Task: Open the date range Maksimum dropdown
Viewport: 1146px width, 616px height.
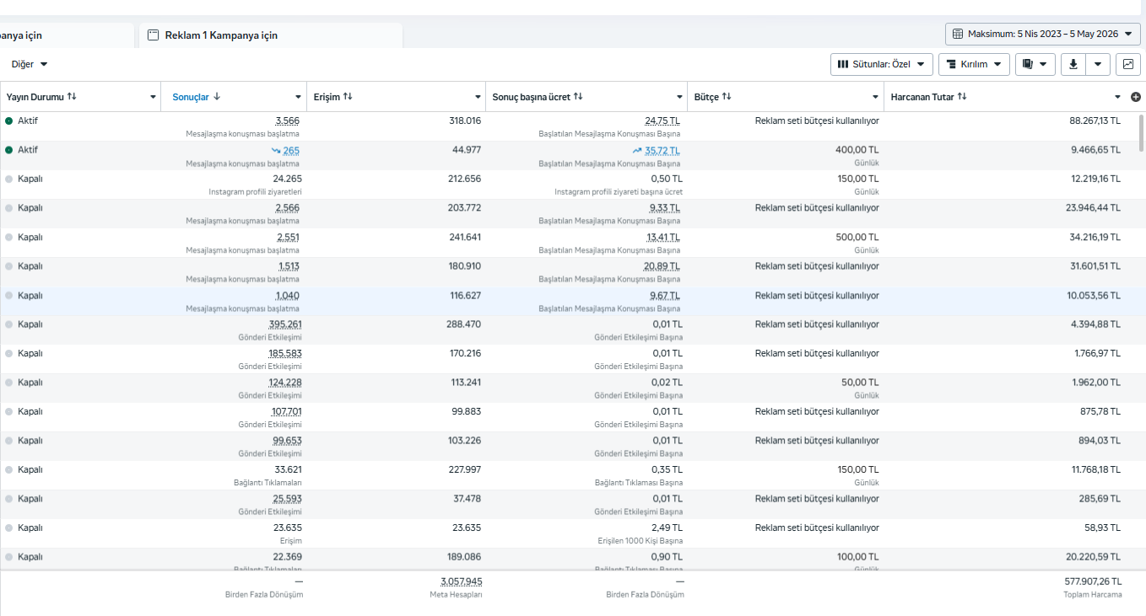Action: (1043, 34)
